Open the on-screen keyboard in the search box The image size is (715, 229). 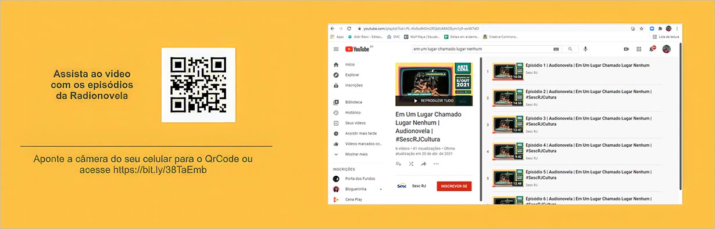(556, 49)
